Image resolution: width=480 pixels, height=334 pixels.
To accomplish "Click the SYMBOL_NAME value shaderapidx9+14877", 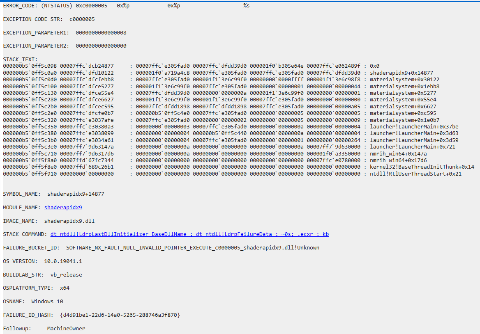I will pyautogui.click(x=76, y=194).
